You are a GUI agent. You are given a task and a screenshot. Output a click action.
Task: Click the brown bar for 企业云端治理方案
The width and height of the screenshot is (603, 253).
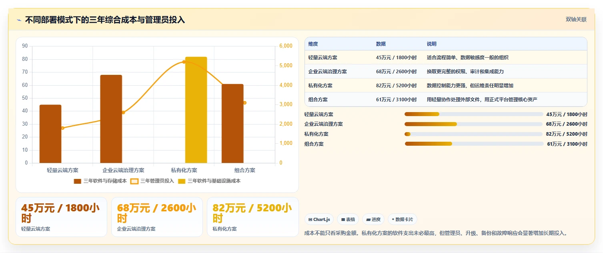coord(111,119)
